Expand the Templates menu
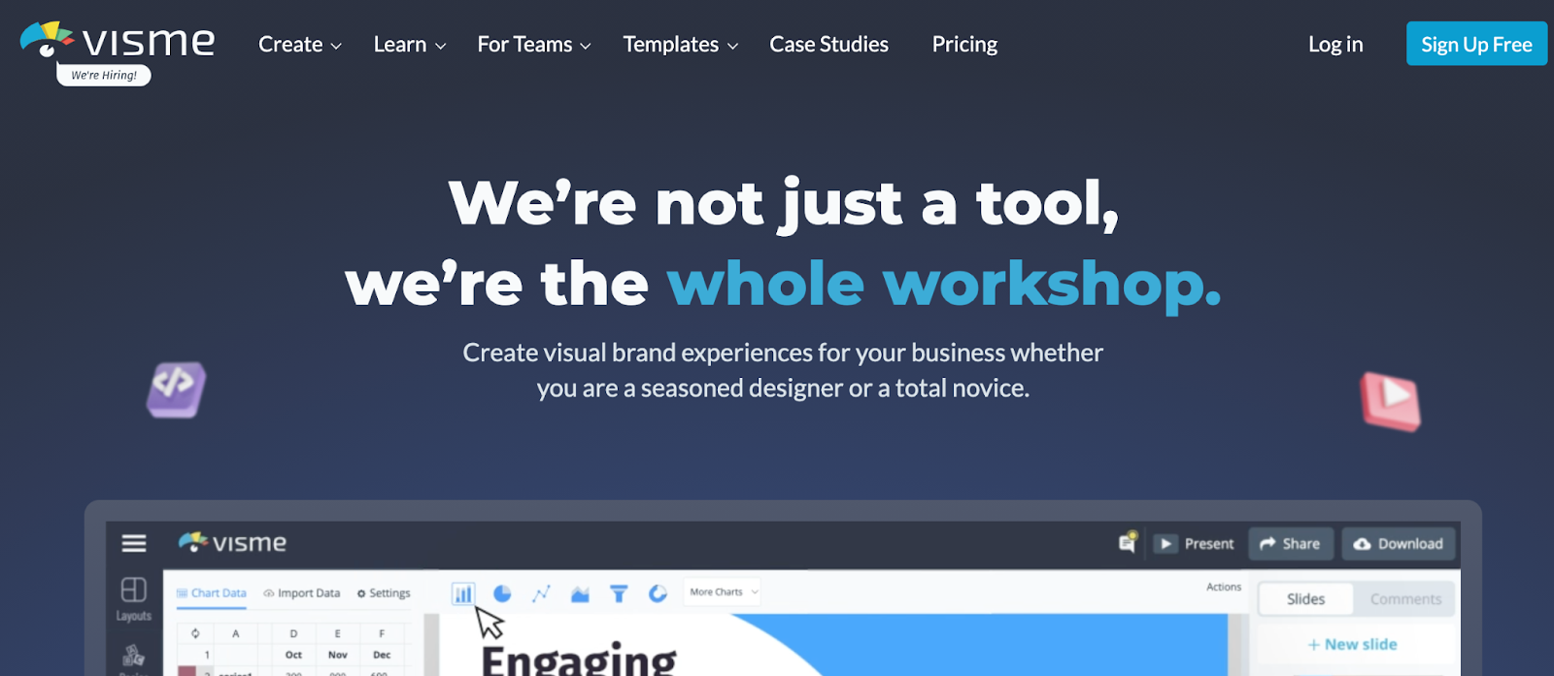 [x=681, y=45]
